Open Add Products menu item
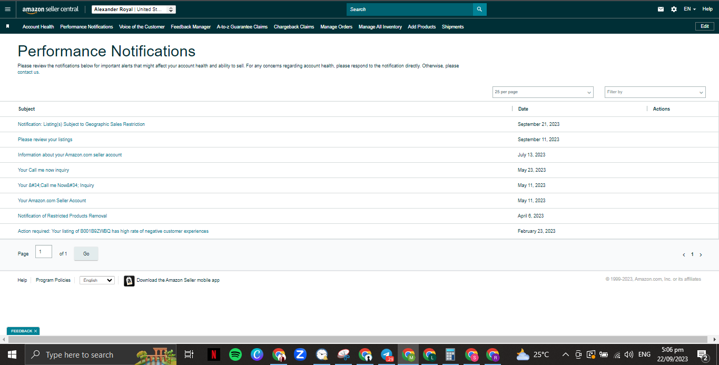 click(421, 27)
